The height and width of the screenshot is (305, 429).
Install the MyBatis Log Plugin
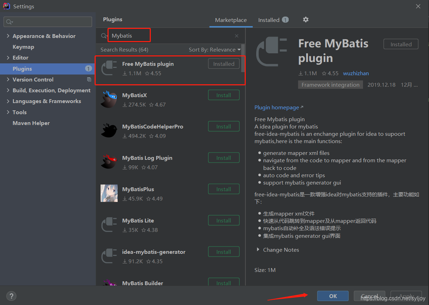click(x=224, y=158)
